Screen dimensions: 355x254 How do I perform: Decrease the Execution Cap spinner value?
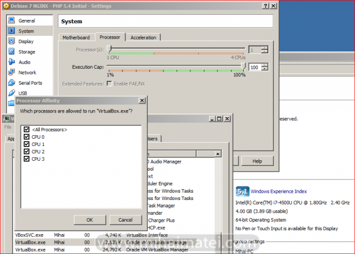pyautogui.click(x=265, y=69)
